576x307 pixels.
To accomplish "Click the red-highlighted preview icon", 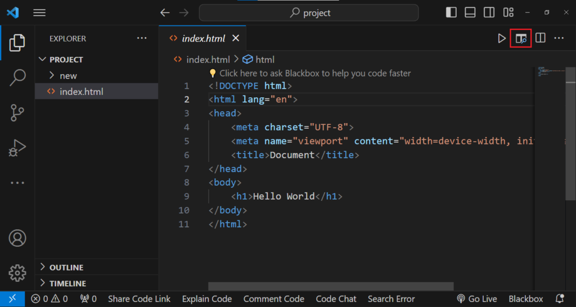I will pyautogui.click(x=521, y=38).
